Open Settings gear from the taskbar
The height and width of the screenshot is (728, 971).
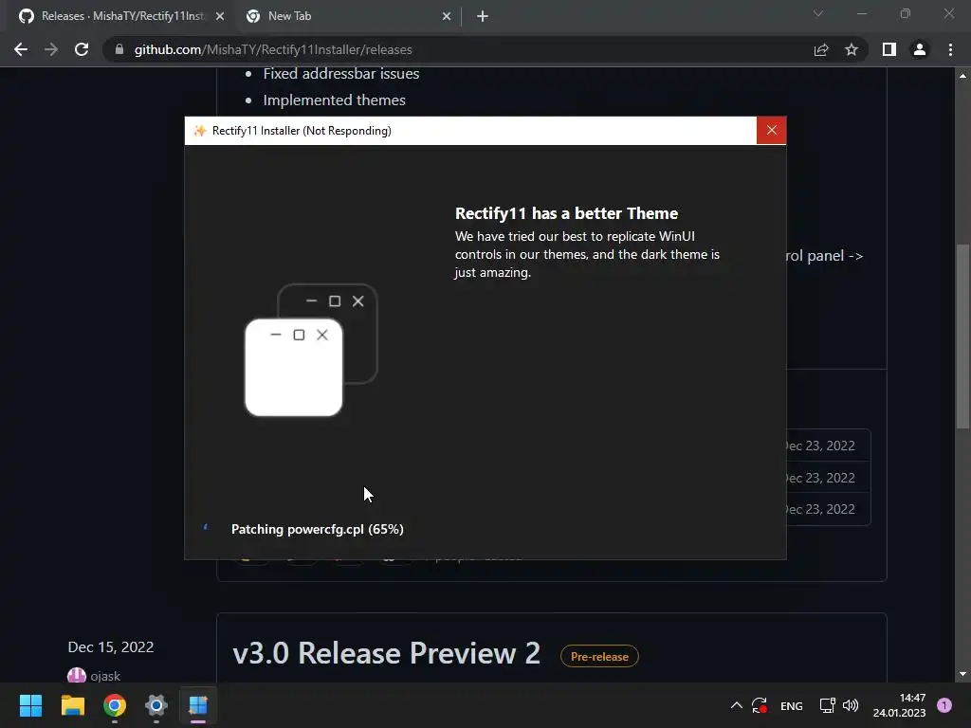pos(156,705)
